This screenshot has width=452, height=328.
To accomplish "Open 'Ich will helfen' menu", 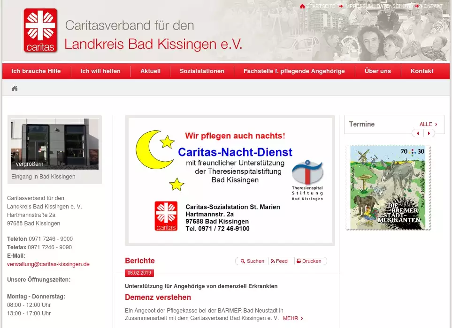I will tap(100, 71).
